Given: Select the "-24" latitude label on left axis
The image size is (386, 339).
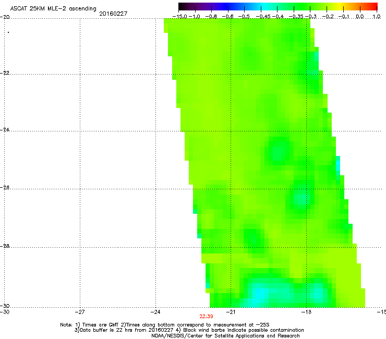Looking at the screenshot, I should (x=5, y=130).
